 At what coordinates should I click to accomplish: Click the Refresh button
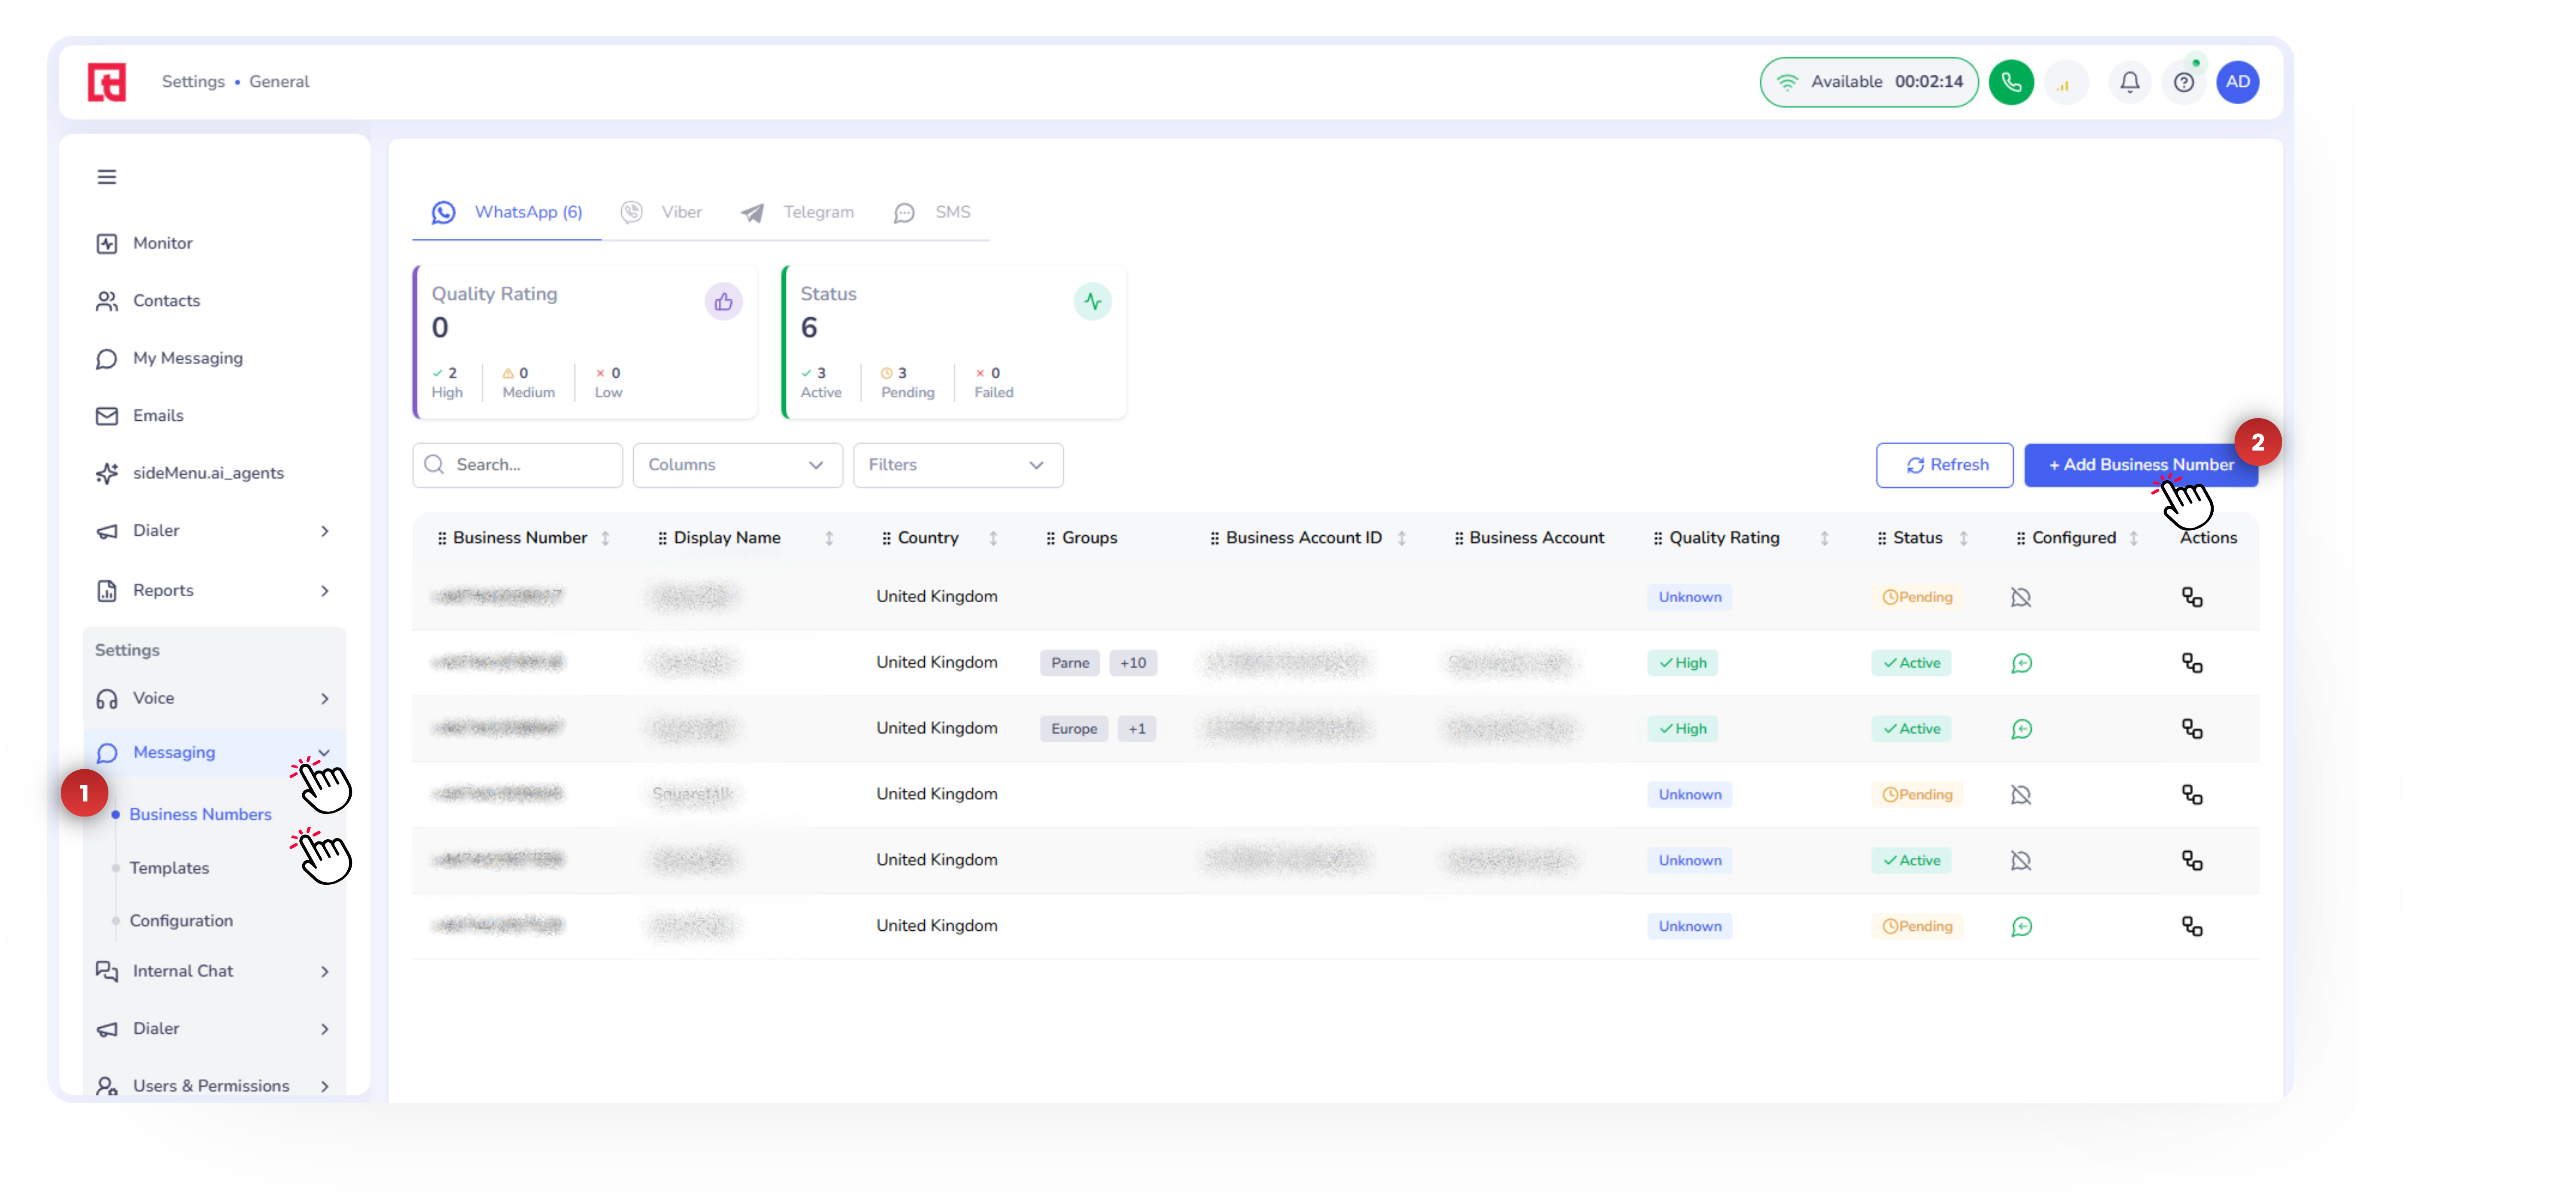[x=1944, y=465]
